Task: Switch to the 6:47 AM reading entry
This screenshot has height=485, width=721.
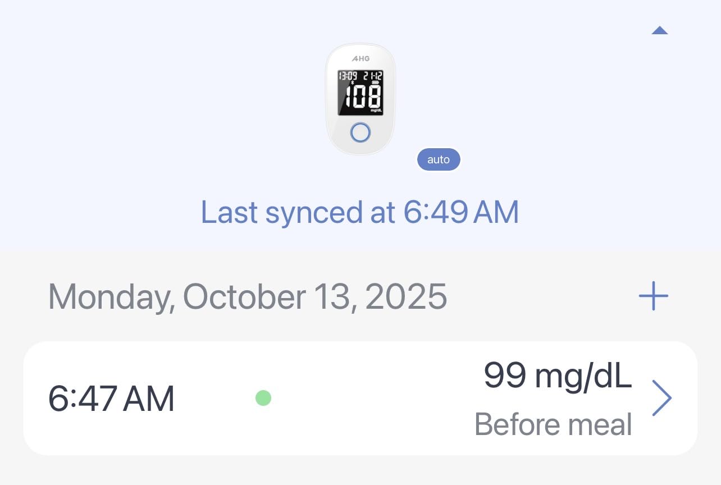Action: (111, 397)
